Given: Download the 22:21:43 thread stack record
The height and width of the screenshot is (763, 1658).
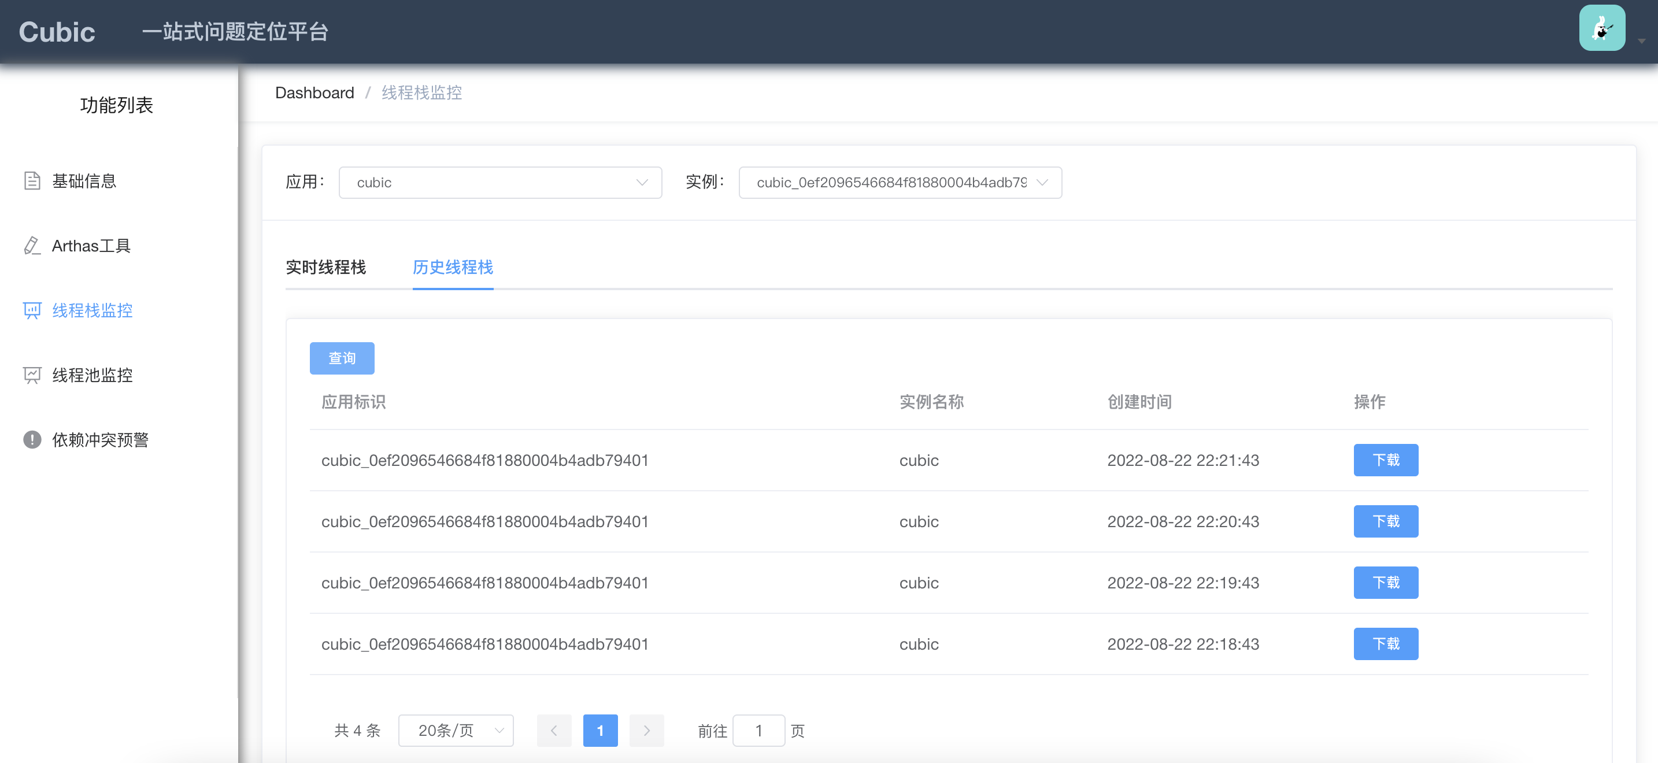Looking at the screenshot, I should pyautogui.click(x=1385, y=461).
